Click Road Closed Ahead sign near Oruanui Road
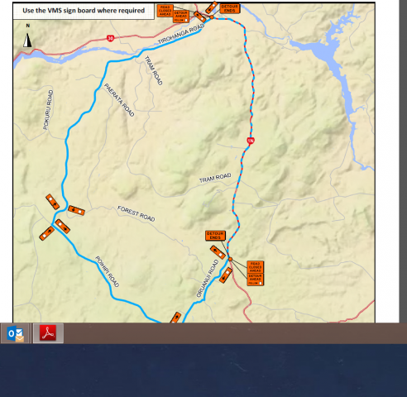The width and height of the screenshot is (407, 397). click(x=255, y=267)
